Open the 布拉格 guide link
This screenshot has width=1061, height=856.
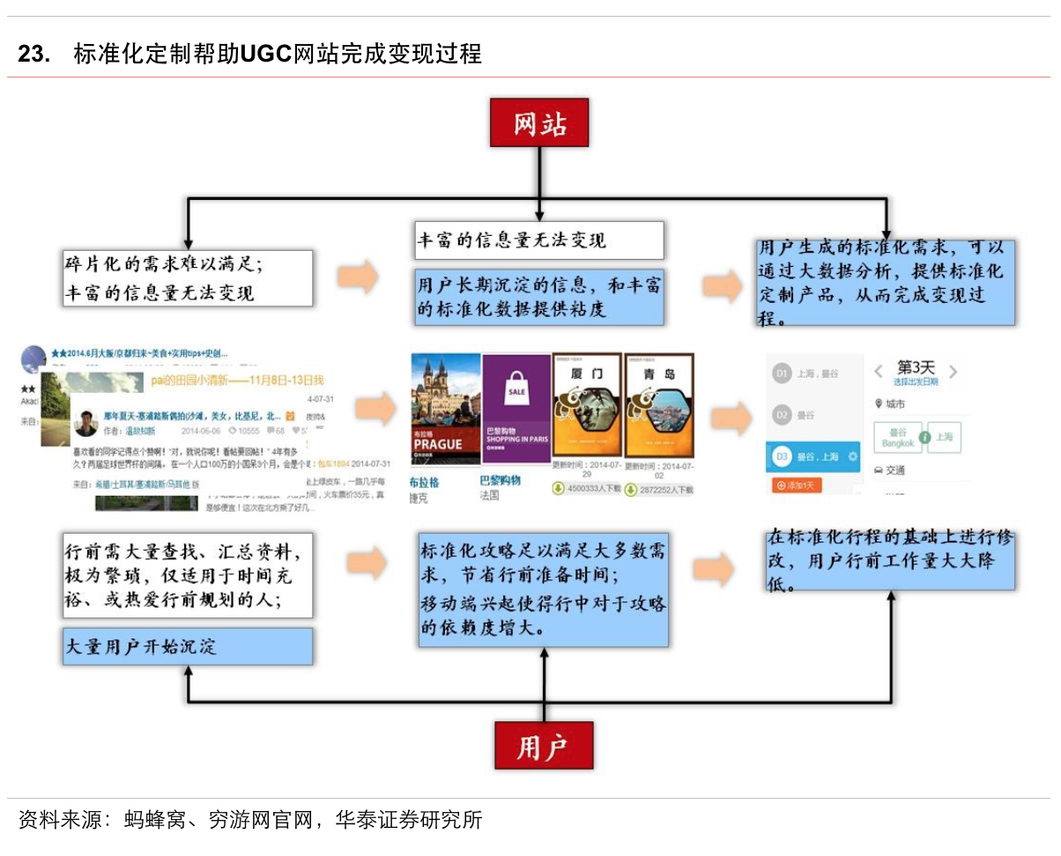(424, 482)
